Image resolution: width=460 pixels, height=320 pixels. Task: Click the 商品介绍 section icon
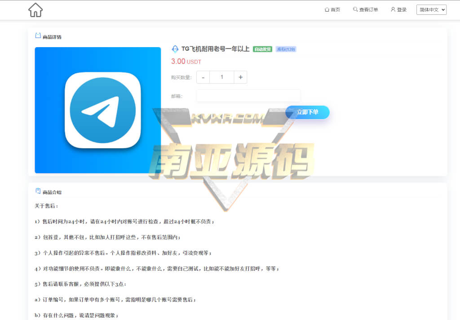(x=38, y=191)
